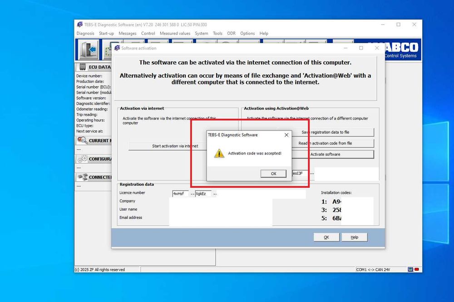This screenshot has width=454, height=302.
Task: Click the licence number field containing 4wHsf
Action: coord(180,194)
